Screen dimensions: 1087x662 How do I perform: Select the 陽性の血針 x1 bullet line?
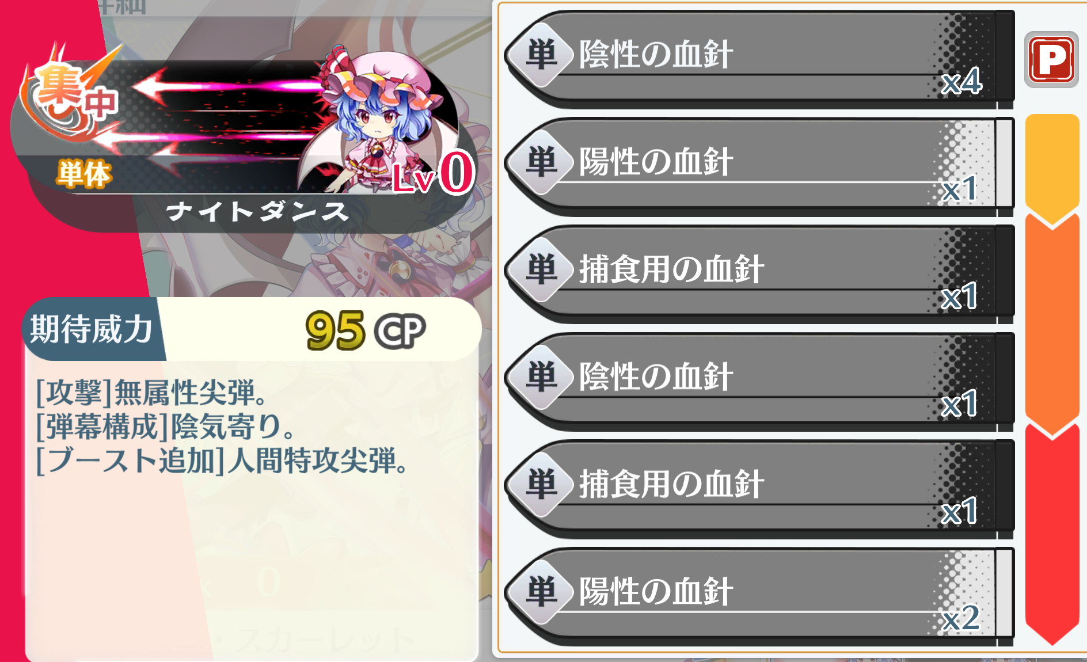tap(759, 167)
